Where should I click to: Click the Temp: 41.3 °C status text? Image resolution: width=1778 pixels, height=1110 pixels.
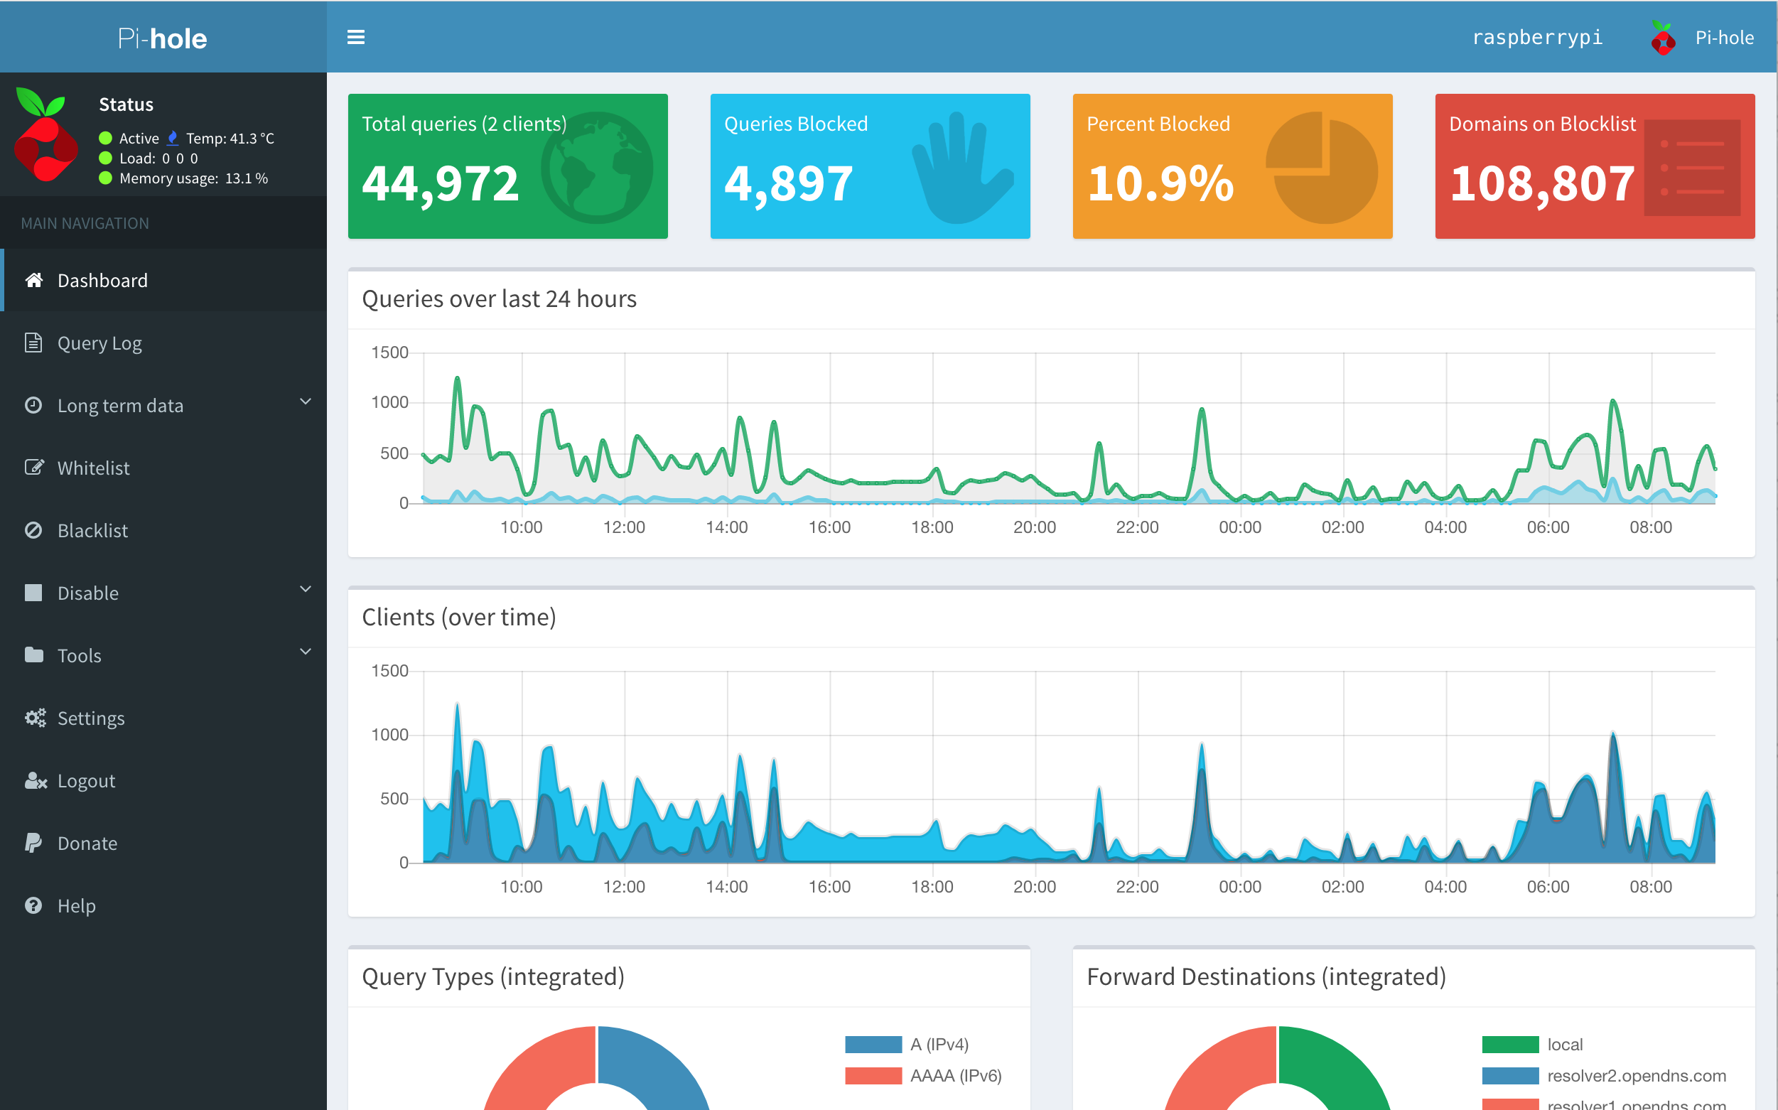(230, 138)
